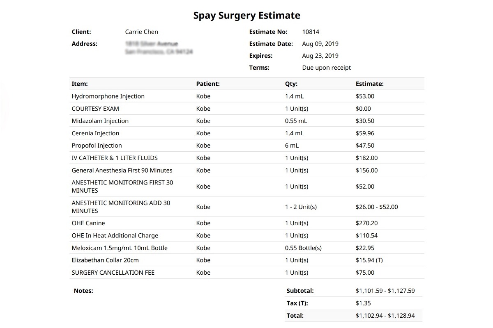
Task: Click the COURTESY EXAM line item
Action: pos(95,109)
